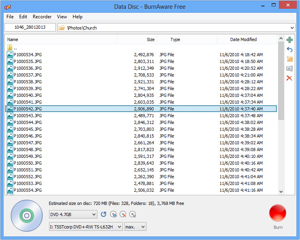Click the image icon of P1000534.JPG
300x240 pixels.
click(10, 54)
